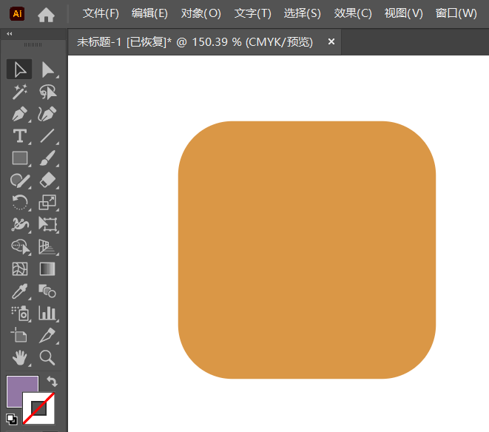Open the 选择(S) menu
Image resolution: width=489 pixels, height=432 pixels.
click(302, 13)
